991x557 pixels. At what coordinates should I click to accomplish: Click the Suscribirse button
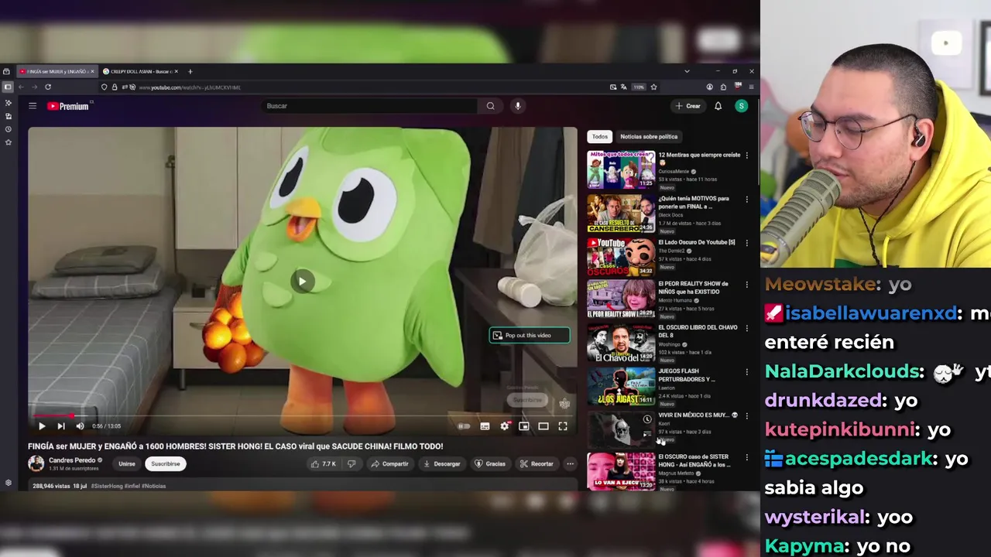(x=165, y=464)
